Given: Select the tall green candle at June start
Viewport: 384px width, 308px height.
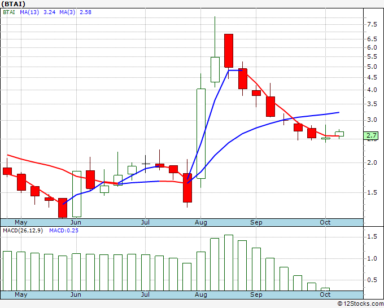Looking at the screenshot, I should coord(77,194).
